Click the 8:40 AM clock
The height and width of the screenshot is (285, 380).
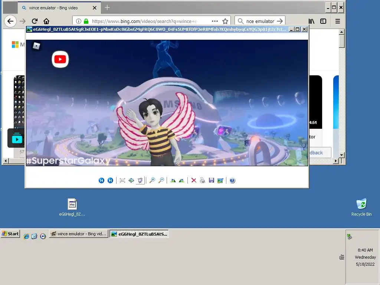[365, 250]
